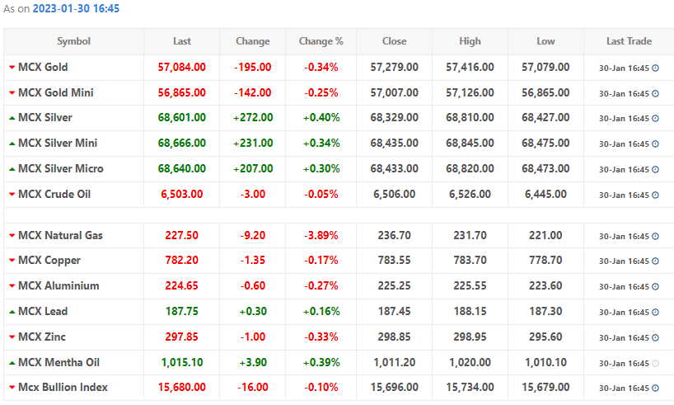Select the MCX Silver Mini high 68,845.00
The height and width of the screenshot is (405, 674).
470,143
